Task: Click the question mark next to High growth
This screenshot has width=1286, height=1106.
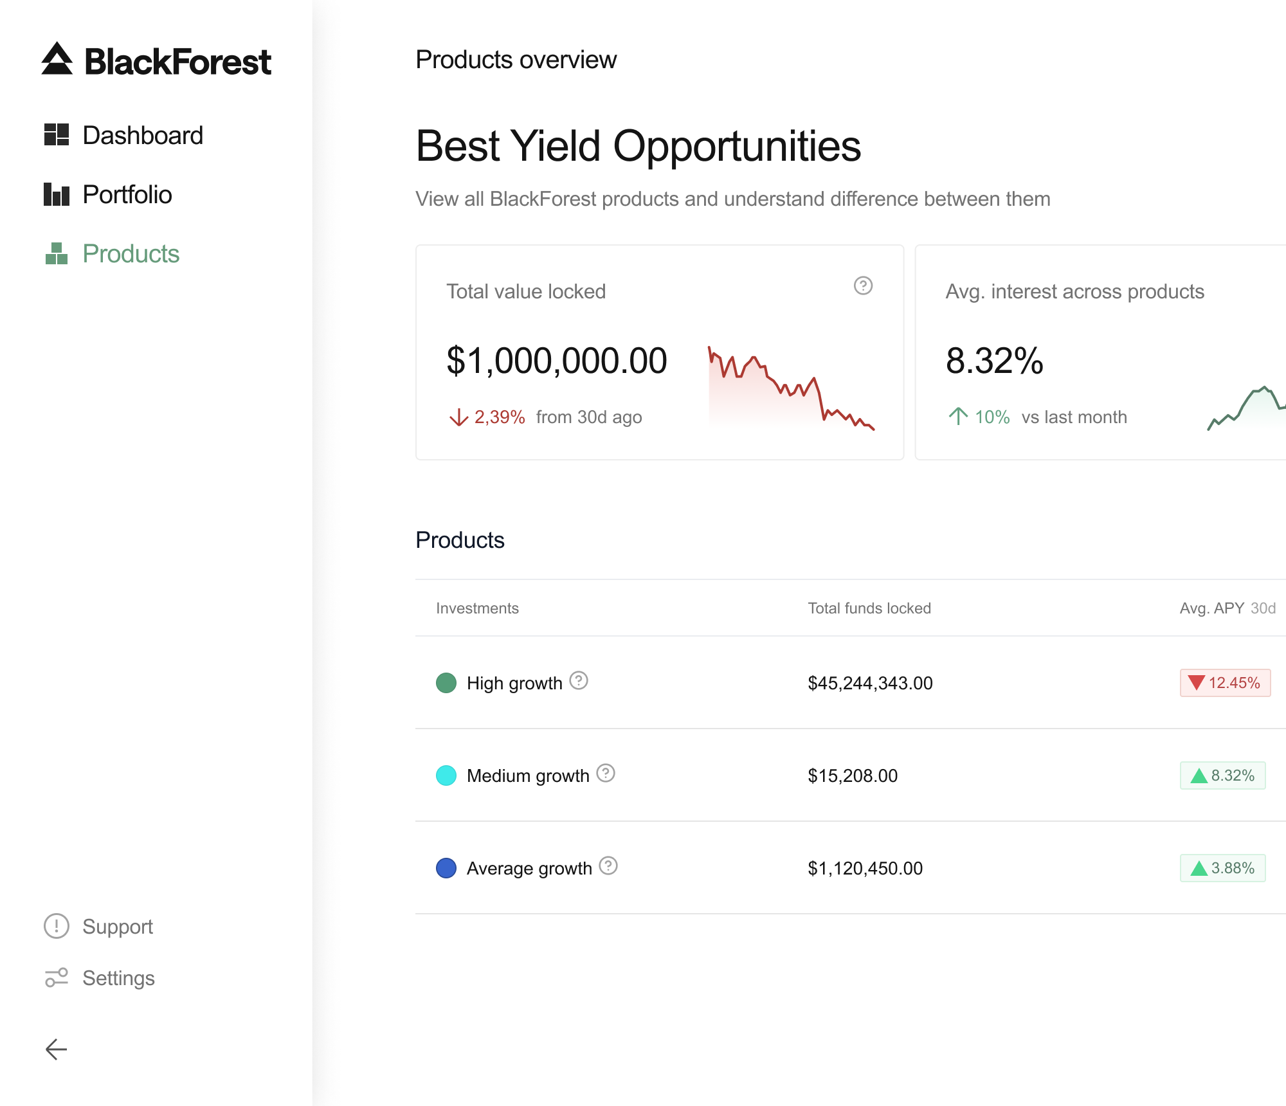Action: tap(578, 682)
